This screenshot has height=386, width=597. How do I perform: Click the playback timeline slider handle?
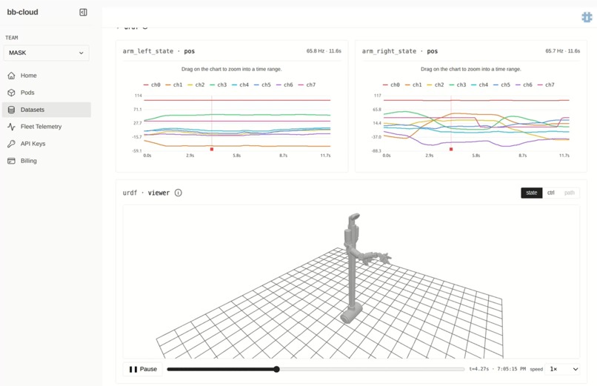point(277,369)
